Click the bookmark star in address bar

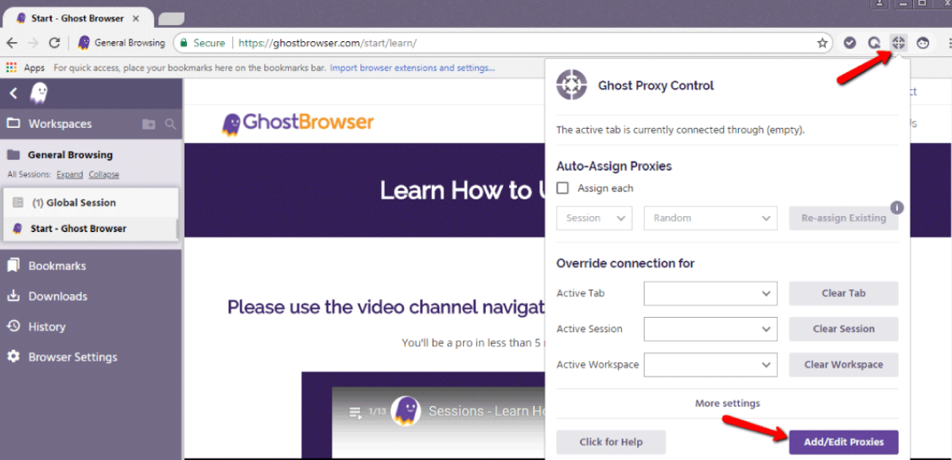822,43
